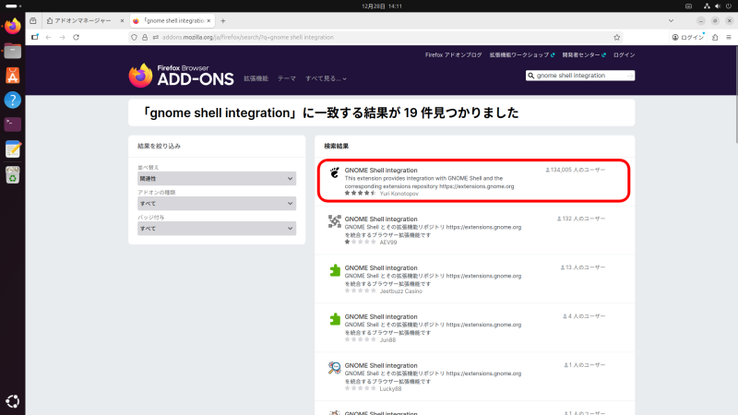Open GNOME Shell integration by Jeetbuzz Casino
The image size is (738, 415).
(381, 267)
